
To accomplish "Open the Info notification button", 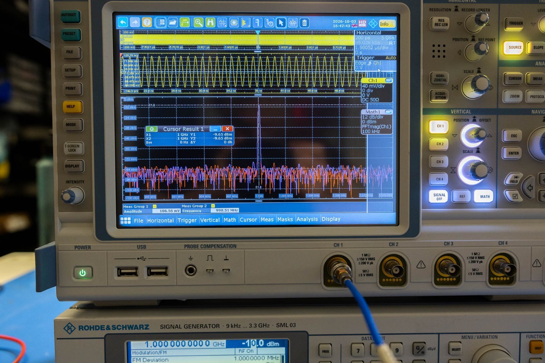I will pyautogui.click(x=387, y=24).
